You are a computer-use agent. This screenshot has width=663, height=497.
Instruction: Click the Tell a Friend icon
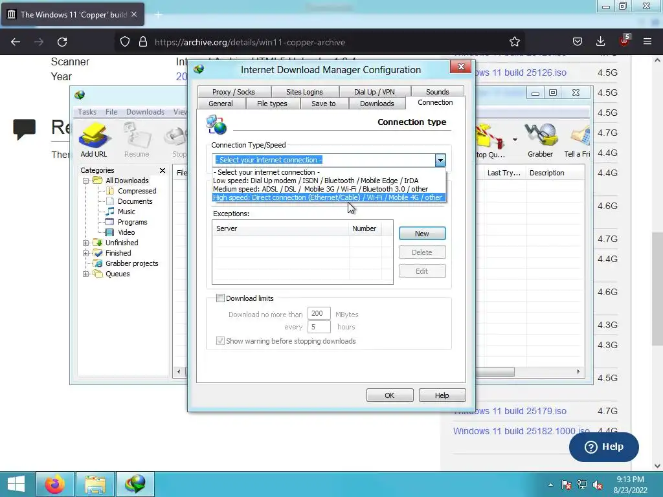577,140
